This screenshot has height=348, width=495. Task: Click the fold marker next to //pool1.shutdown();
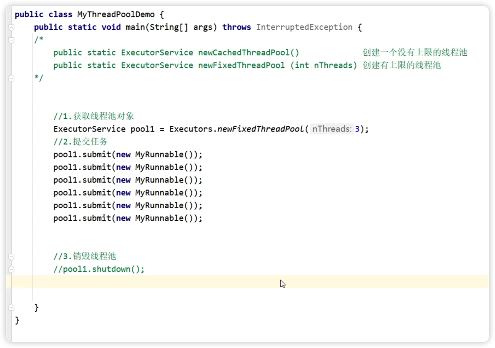click(12, 269)
